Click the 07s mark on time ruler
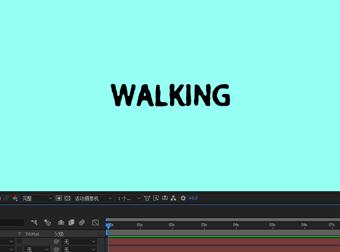 click(332, 225)
